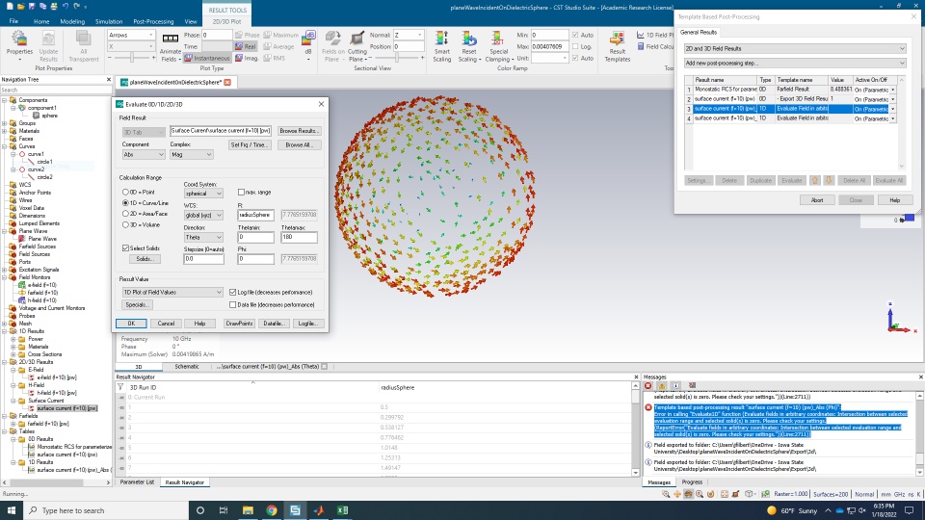Select Instantaneous plot type
This screenshot has width=925, height=520.
(x=206, y=58)
